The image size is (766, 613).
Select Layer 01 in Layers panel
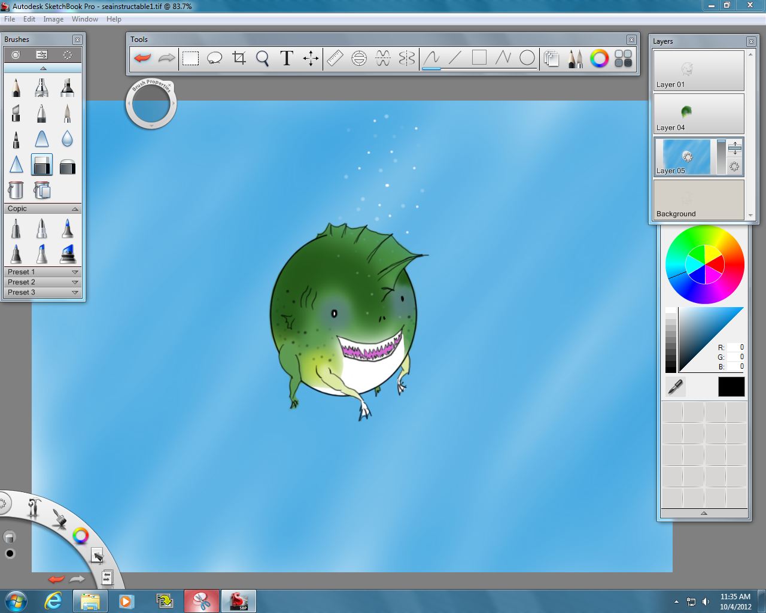[698, 70]
